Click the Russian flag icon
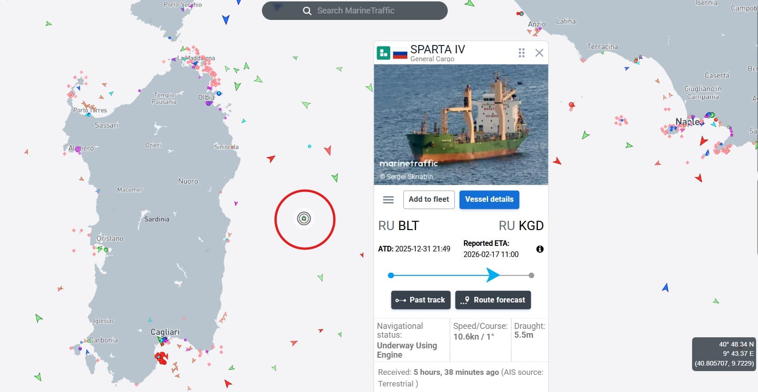The height and width of the screenshot is (392, 758). click(x=400, y=54)
